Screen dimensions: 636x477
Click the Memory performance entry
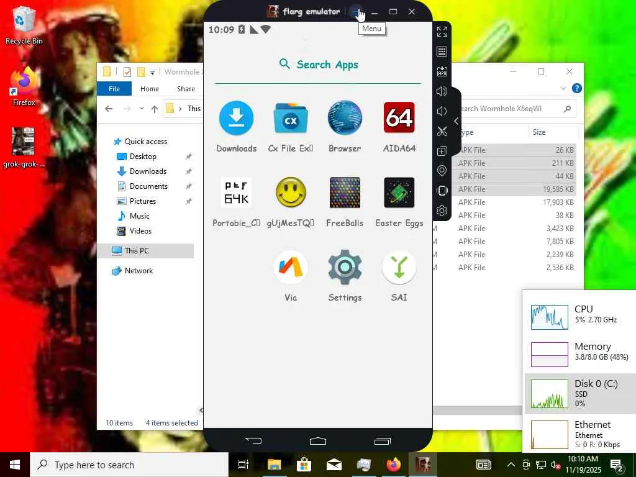pos(580,354)
